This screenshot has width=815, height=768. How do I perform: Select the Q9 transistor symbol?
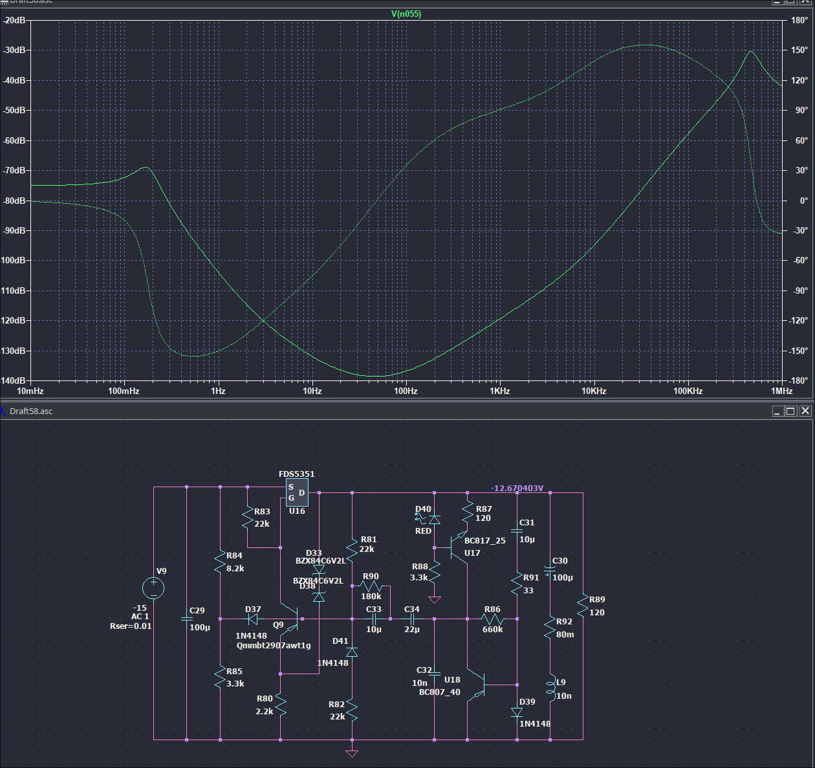(x=288, y=619)
